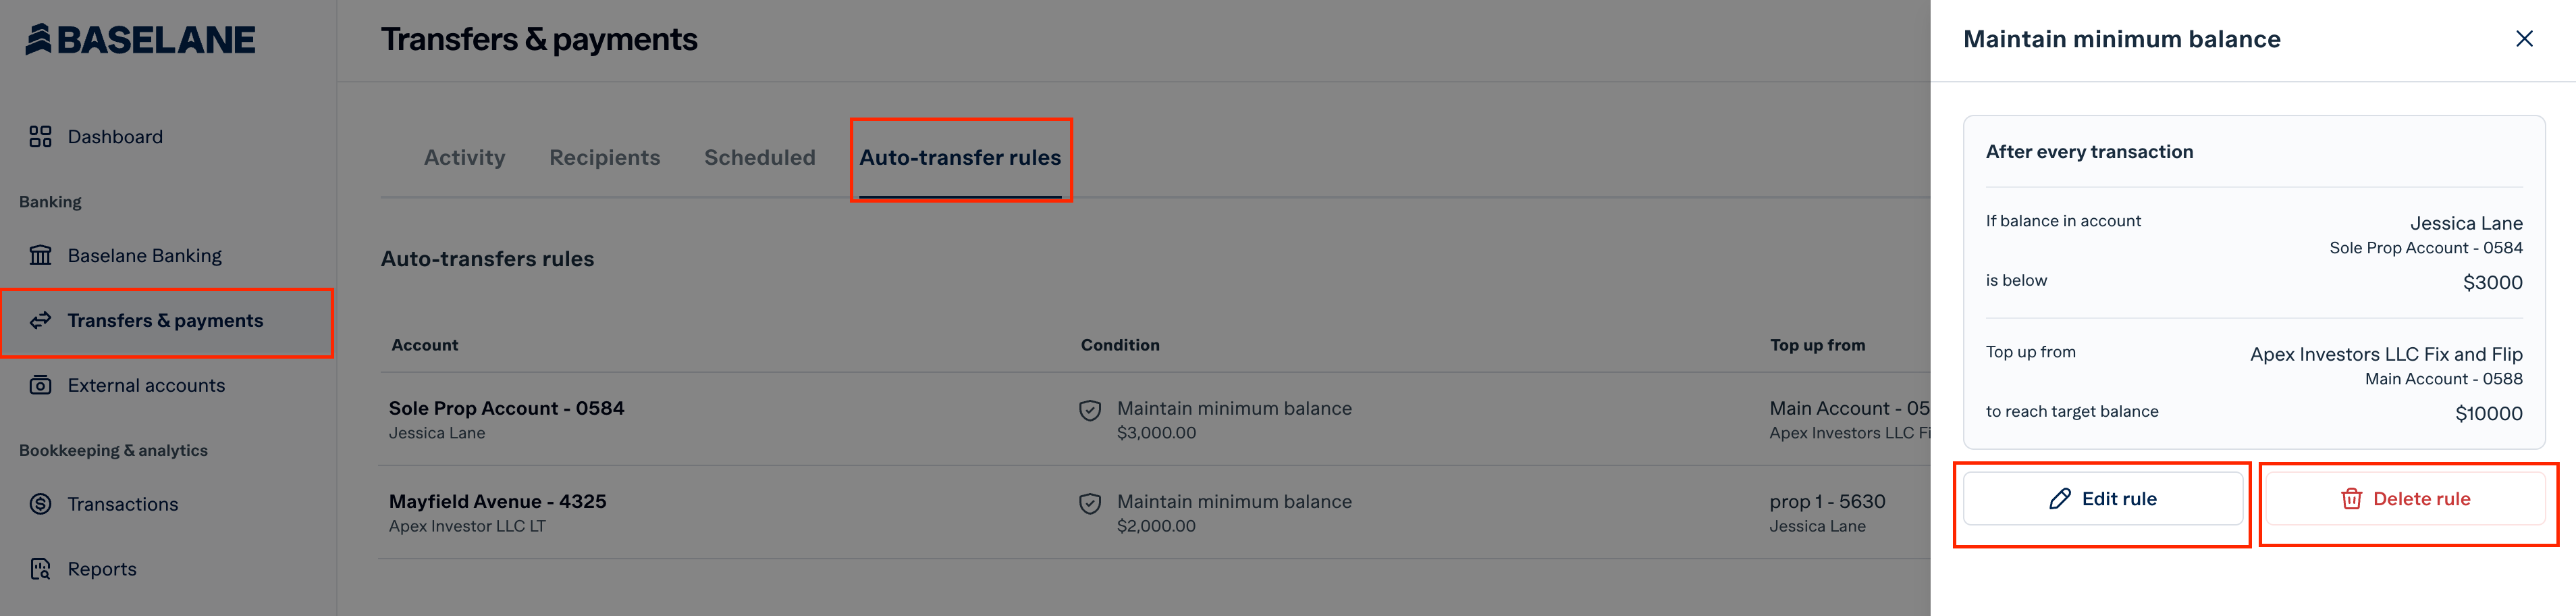Click the Edit rule button

click(x=2102, y=499)
